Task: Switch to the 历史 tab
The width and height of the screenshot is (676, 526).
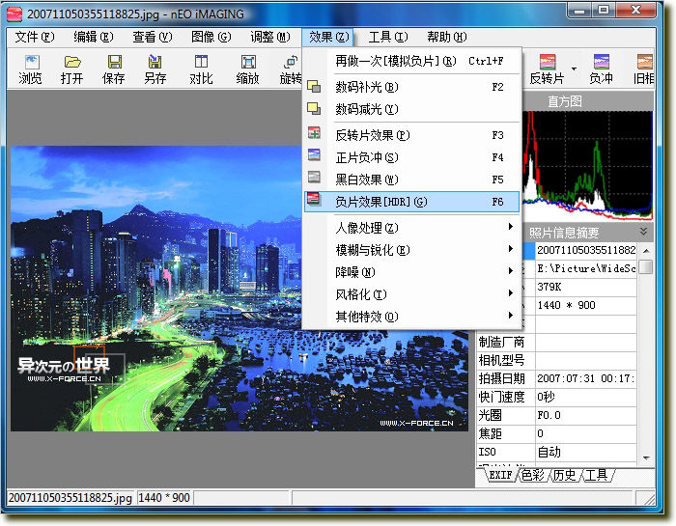Action: tap(564, 475)
